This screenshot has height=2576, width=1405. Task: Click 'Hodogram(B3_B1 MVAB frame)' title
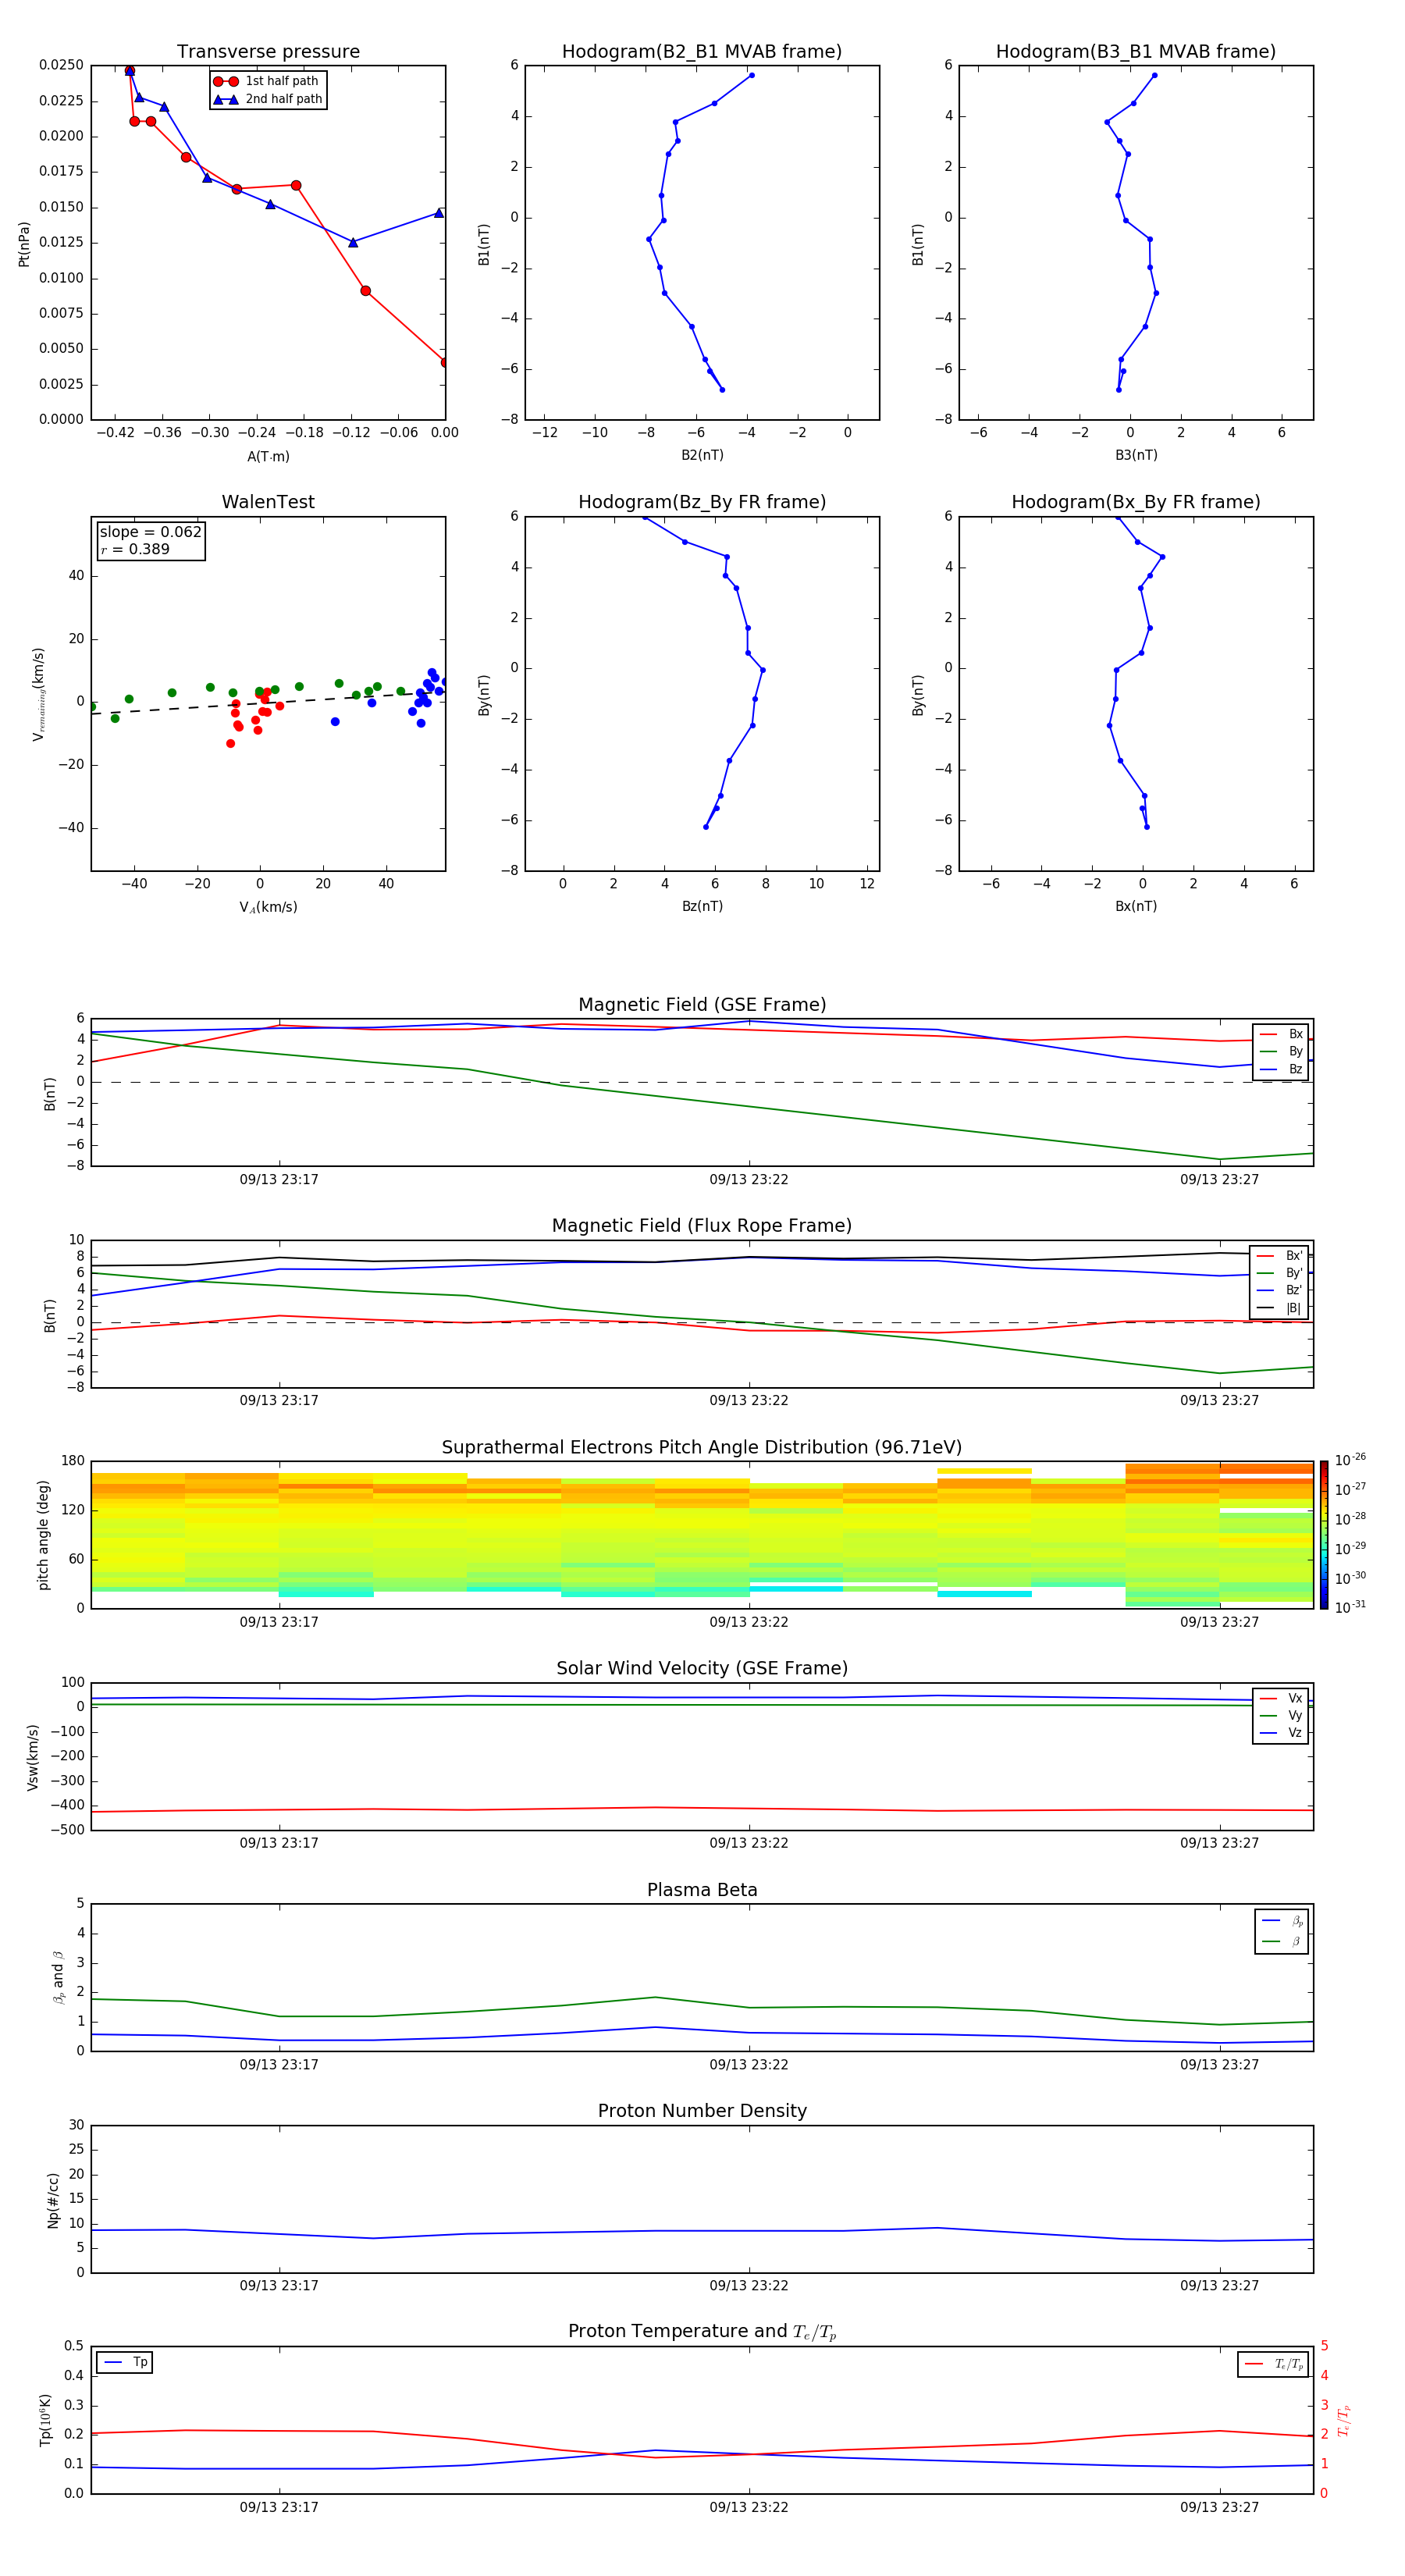tap(1136, 52)
